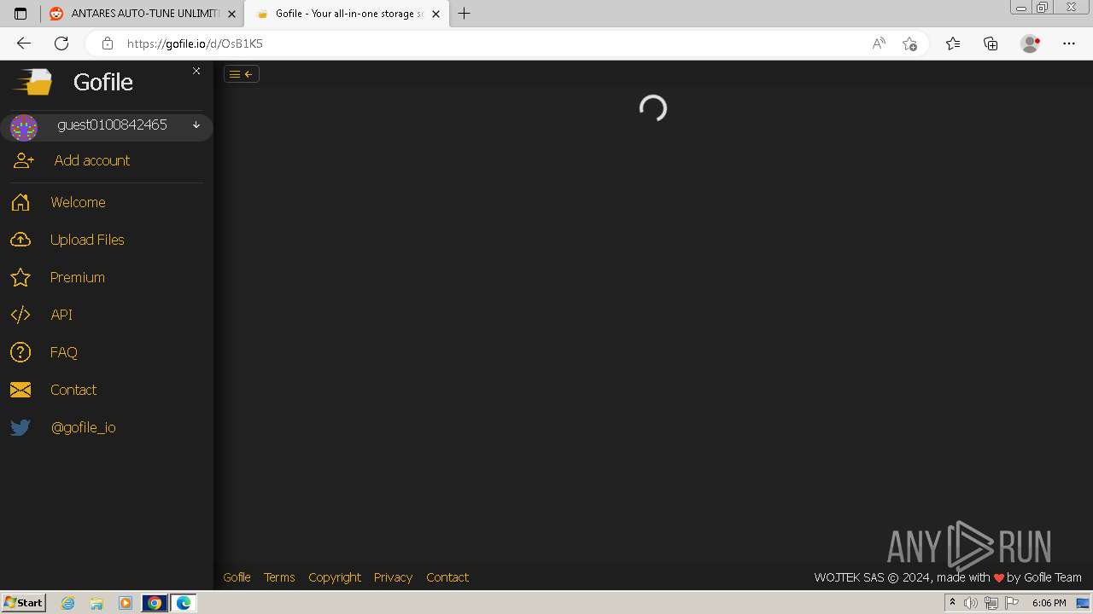Open Contact item in the sidebar
Screen dimensions: 1093x614
(73, 390)
